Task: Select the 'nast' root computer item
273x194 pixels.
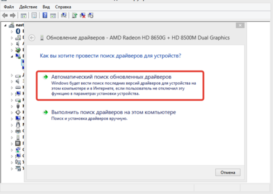Action: 20,25
